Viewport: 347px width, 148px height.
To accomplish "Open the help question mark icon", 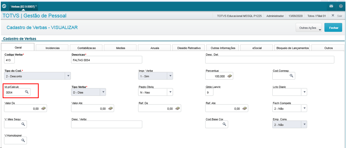I will (341, 6).
